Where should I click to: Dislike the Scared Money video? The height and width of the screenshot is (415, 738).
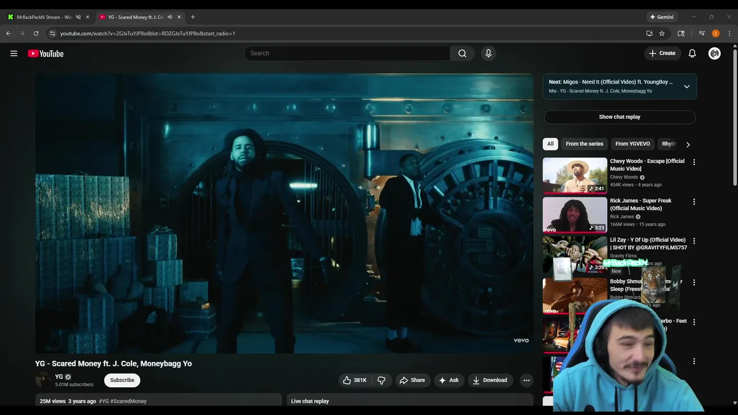coord(382,380)
